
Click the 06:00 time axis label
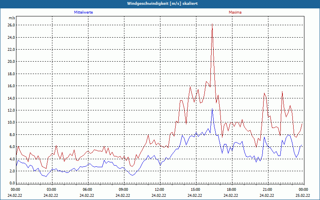tap(87, 190)
